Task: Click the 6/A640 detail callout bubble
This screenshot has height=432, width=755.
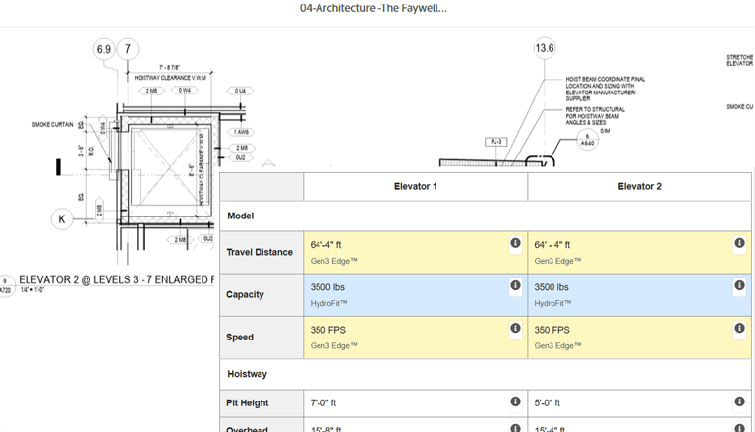Action: 587,140
